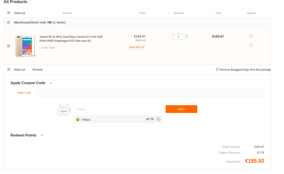Click the green checkmark next to 10bga1
Screen dimensions: 284x174
pos(78,120)
